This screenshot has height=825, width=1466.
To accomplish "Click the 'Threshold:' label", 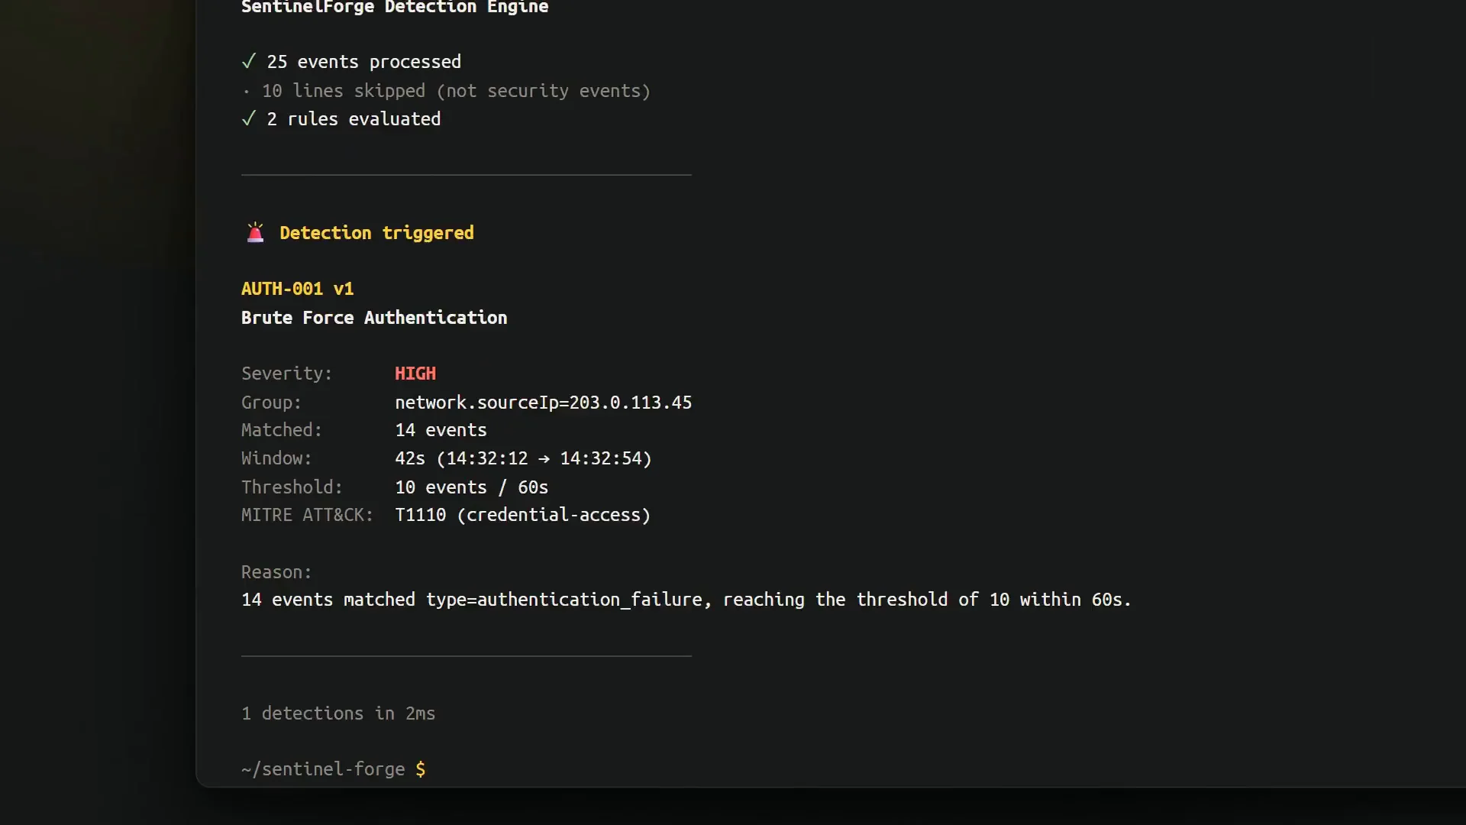I will tap(292, 487).
